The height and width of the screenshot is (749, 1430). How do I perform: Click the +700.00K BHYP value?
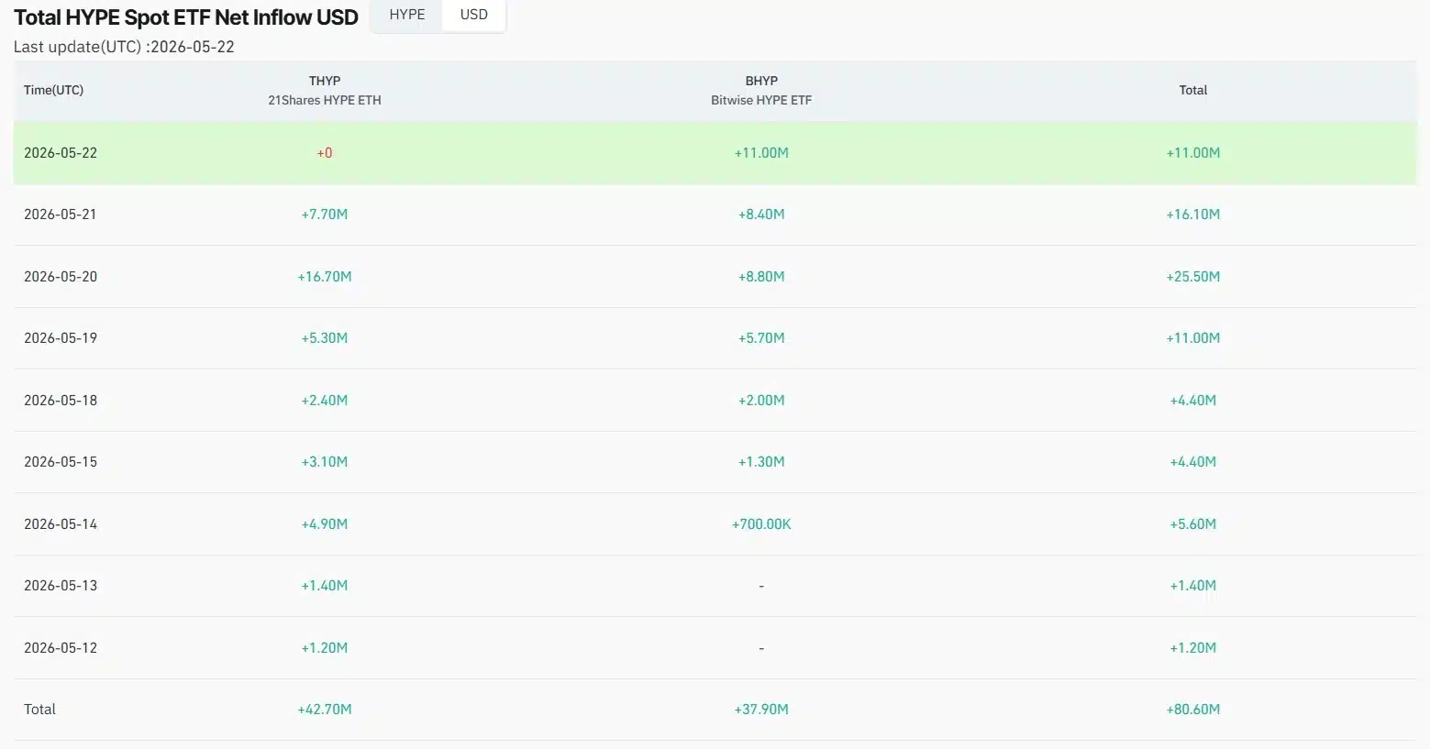tap(761, 524)
